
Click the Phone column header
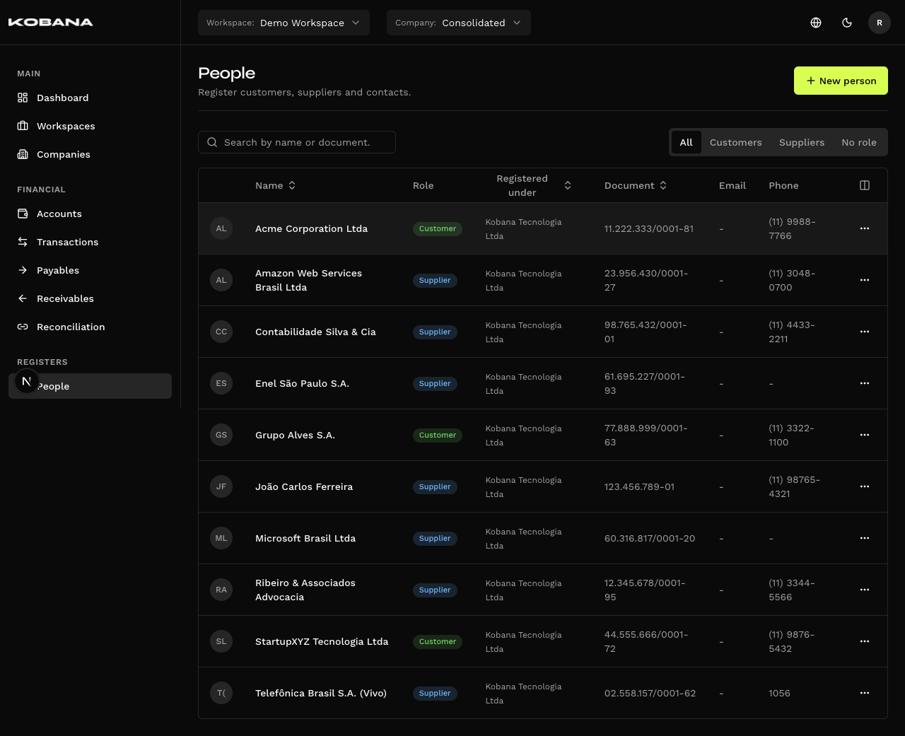pyautogui.click(x=783, y=185)
